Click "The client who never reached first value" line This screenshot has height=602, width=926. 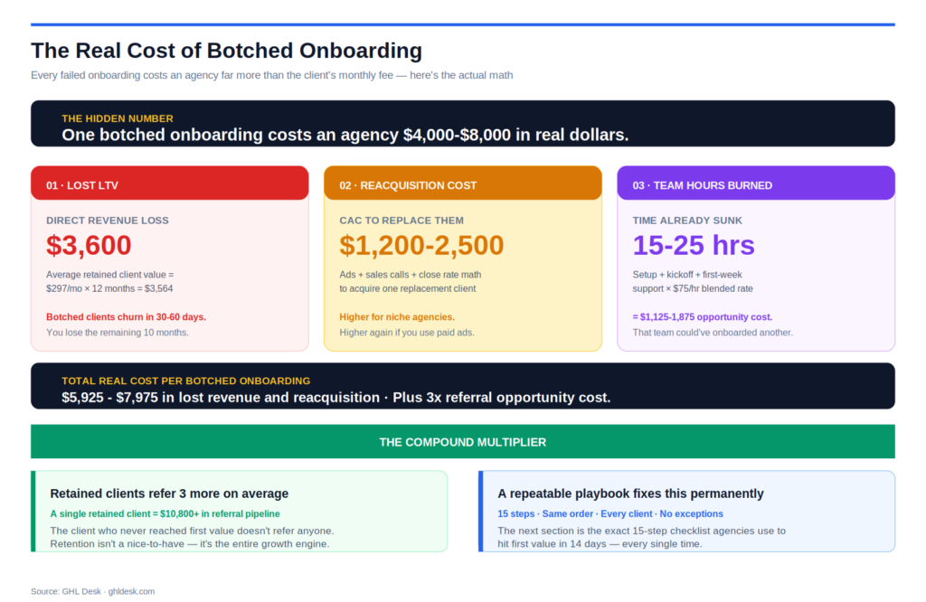pyautogui.click(x=192, y=531)
